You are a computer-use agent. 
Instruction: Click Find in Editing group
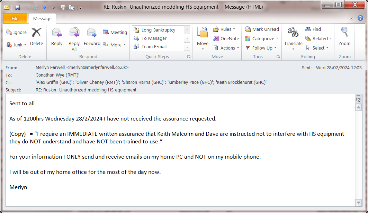[313, 29]
